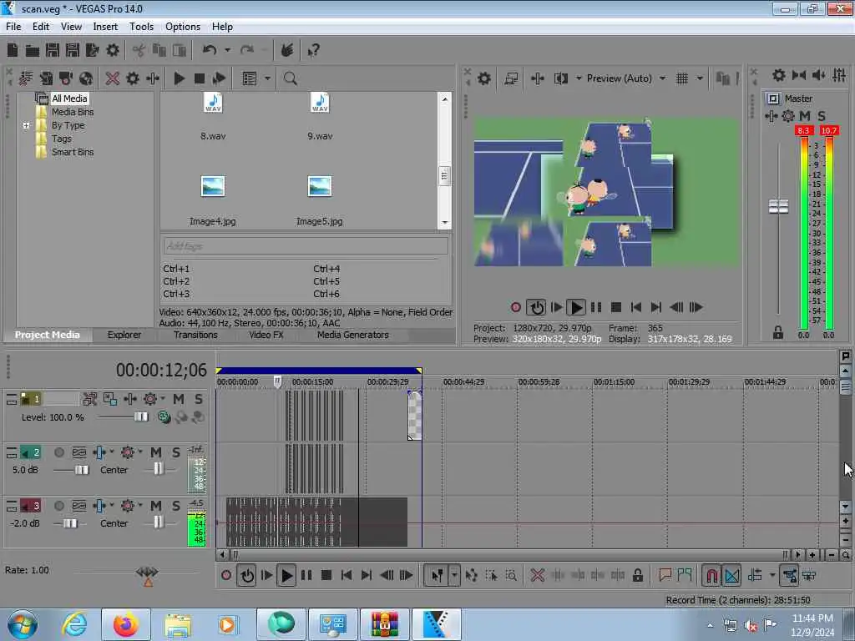The height and width of the screenshot is (641, 855).
Task: Open the edit tool selector dropdown
Action: point(454,575)
